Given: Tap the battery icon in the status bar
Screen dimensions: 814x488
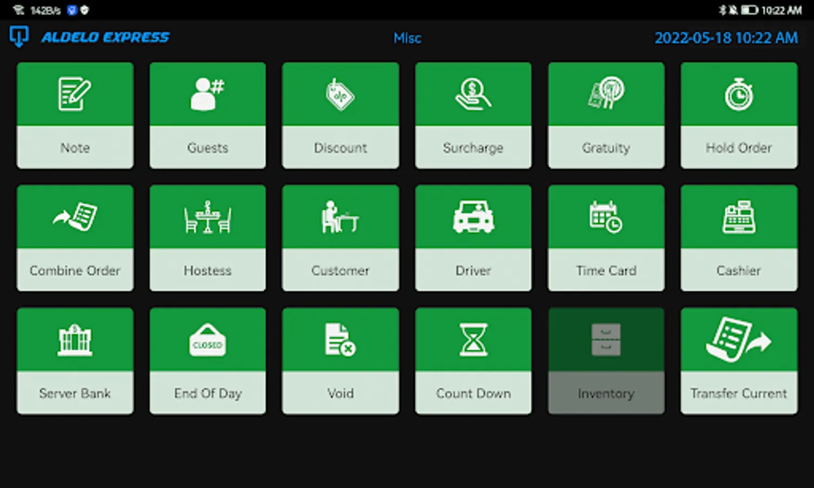Looking at the screenshot, I should point(749,10).
